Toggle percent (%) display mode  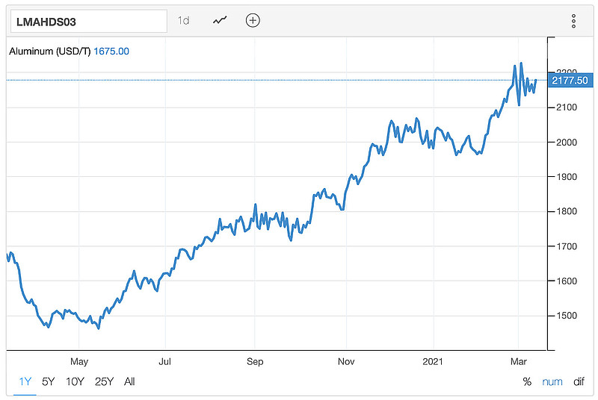(x=527, y=381)
